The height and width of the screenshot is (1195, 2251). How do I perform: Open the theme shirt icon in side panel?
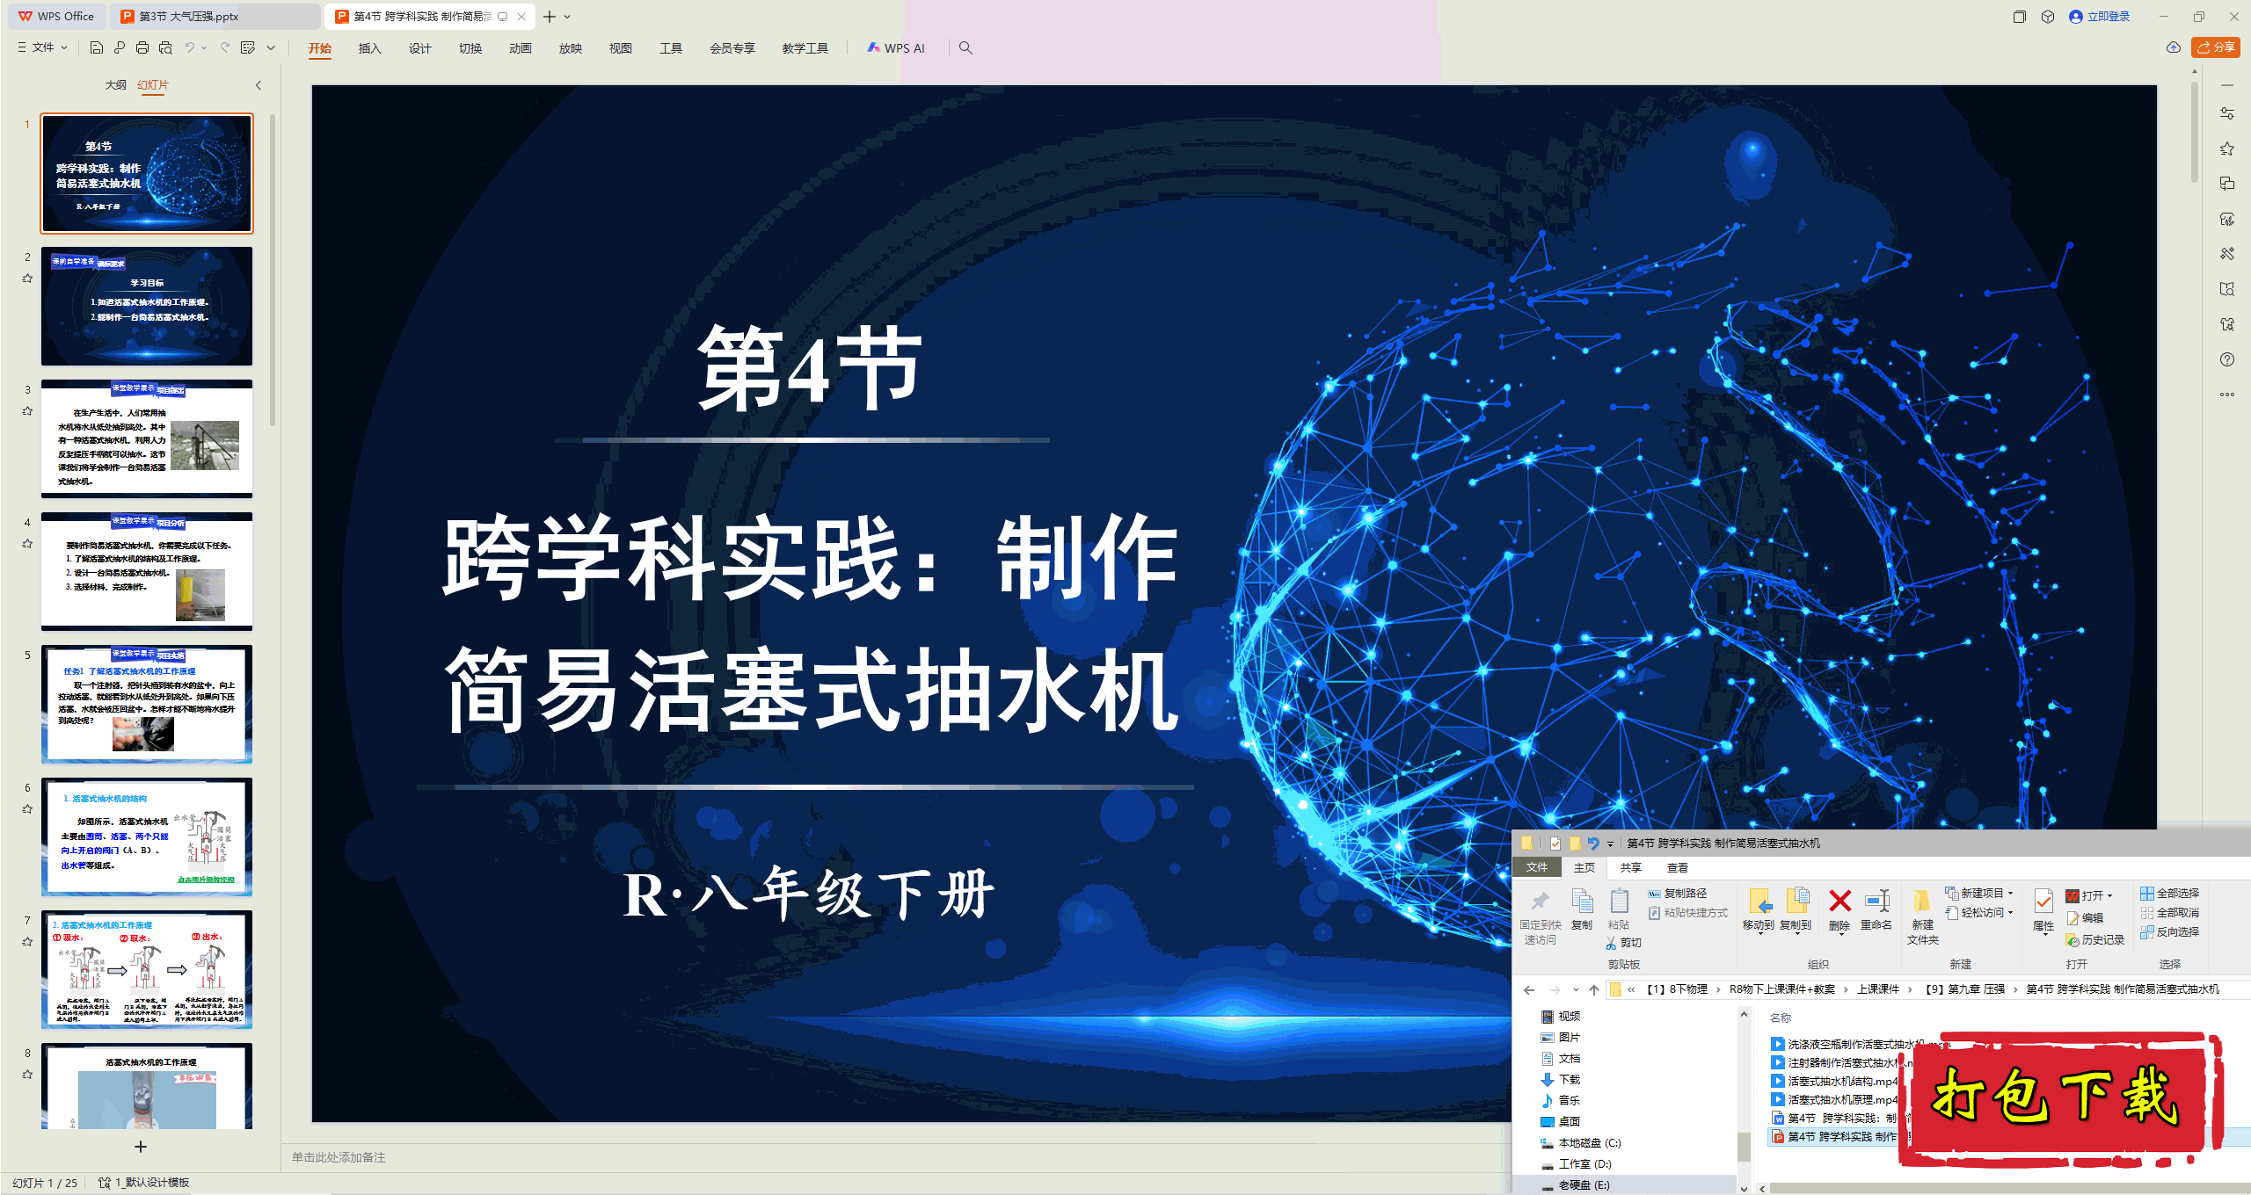[2227, 324]
